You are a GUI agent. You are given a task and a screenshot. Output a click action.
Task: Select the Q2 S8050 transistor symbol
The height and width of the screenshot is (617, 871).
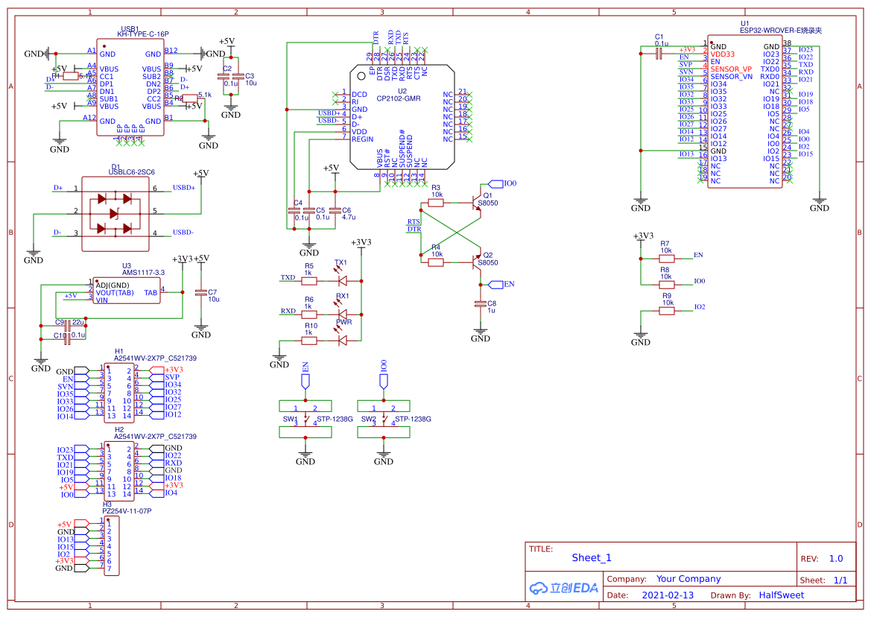coord(475,262)
